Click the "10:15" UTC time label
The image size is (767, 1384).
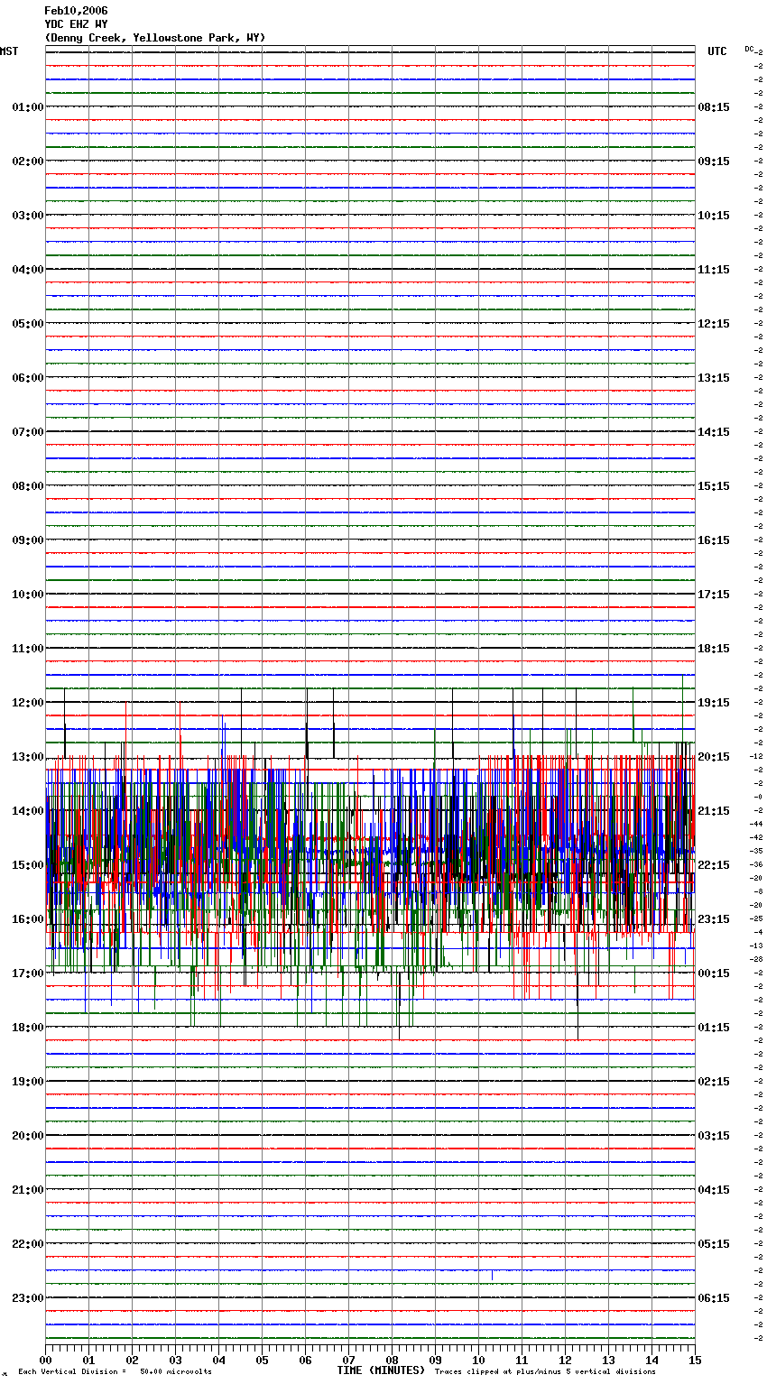714,216
